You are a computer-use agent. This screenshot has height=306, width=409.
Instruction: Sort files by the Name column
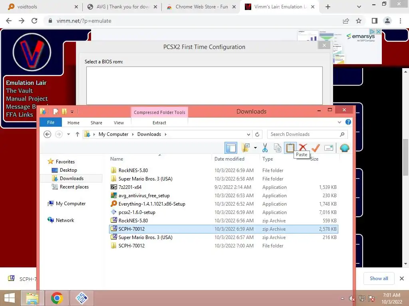116,159
